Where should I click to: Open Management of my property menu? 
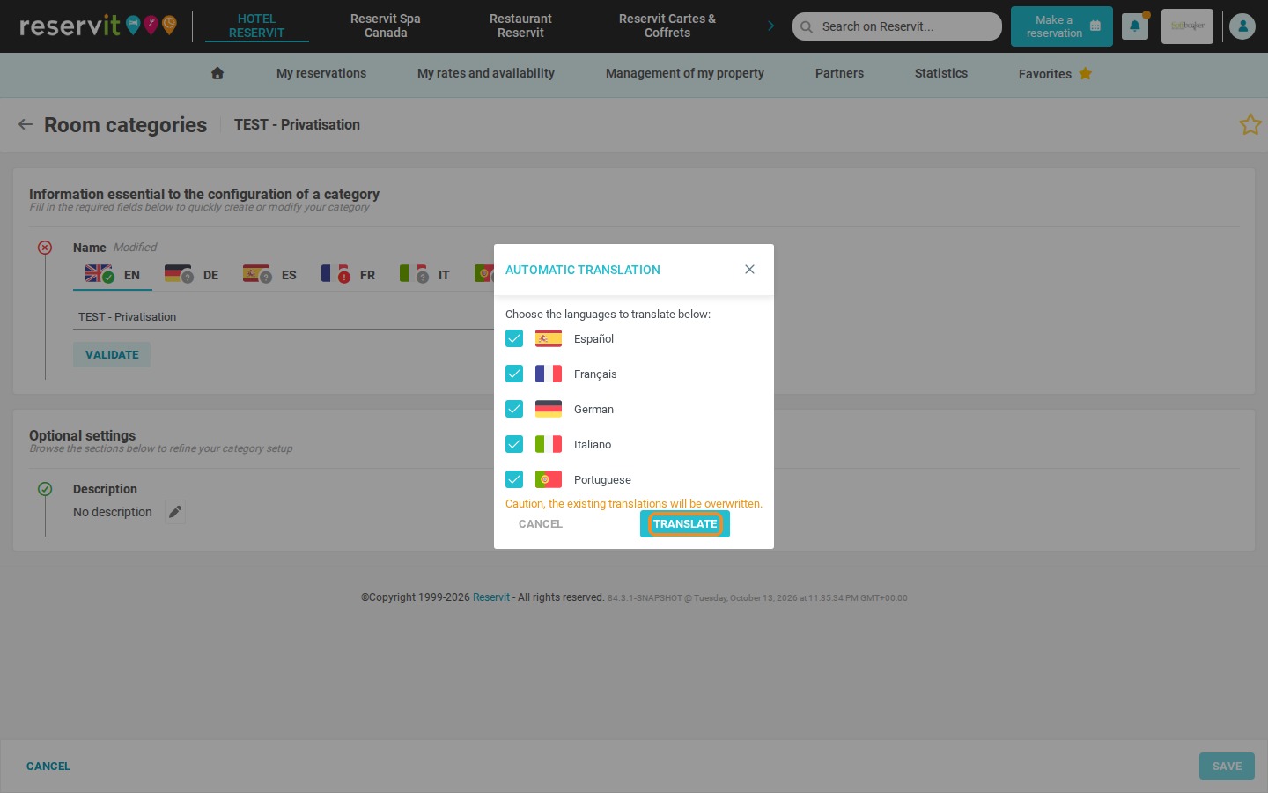(x=684, y=73)
